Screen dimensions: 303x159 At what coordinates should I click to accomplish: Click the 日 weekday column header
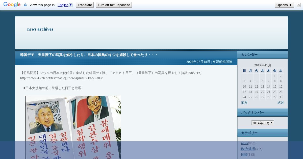click(x=244, y=71)
